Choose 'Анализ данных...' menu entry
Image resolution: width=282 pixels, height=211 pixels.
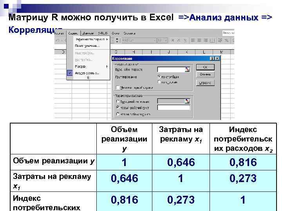coord(92,73)
